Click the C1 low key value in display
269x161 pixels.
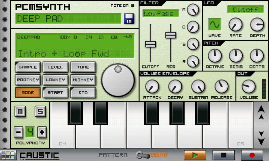(x=101, y=37)
